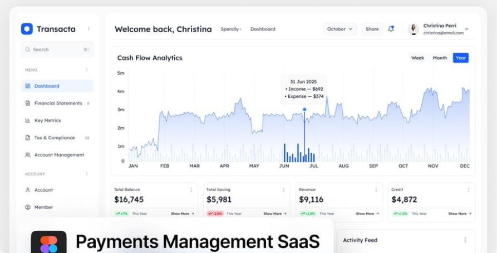Click Christina Perri's avatar photo
Image resolution: width=497 pixels, height=253 pixels.
tap(414, 29)
